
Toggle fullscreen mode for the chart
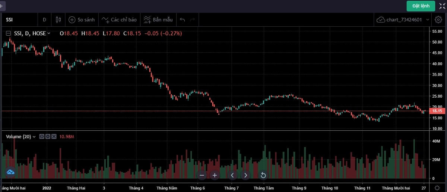[x=442, y=6]
